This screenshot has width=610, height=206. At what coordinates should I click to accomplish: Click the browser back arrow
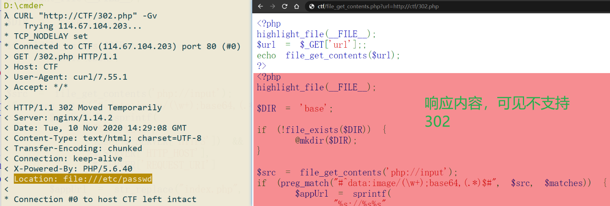(x=260, y=7)
